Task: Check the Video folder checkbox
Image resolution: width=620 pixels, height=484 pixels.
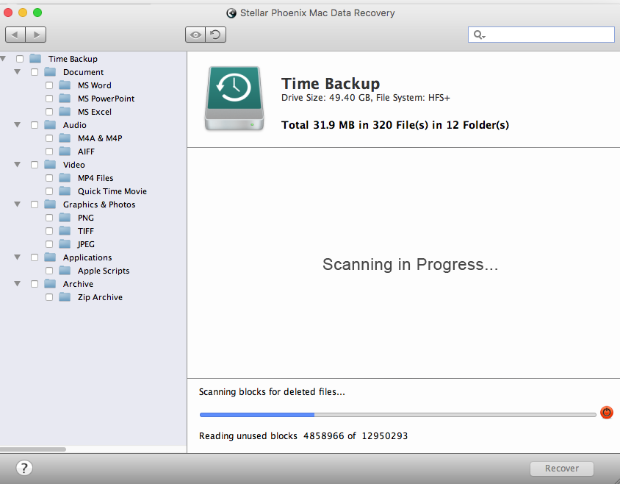Action: pyautogui.click(x=35, y=165)
